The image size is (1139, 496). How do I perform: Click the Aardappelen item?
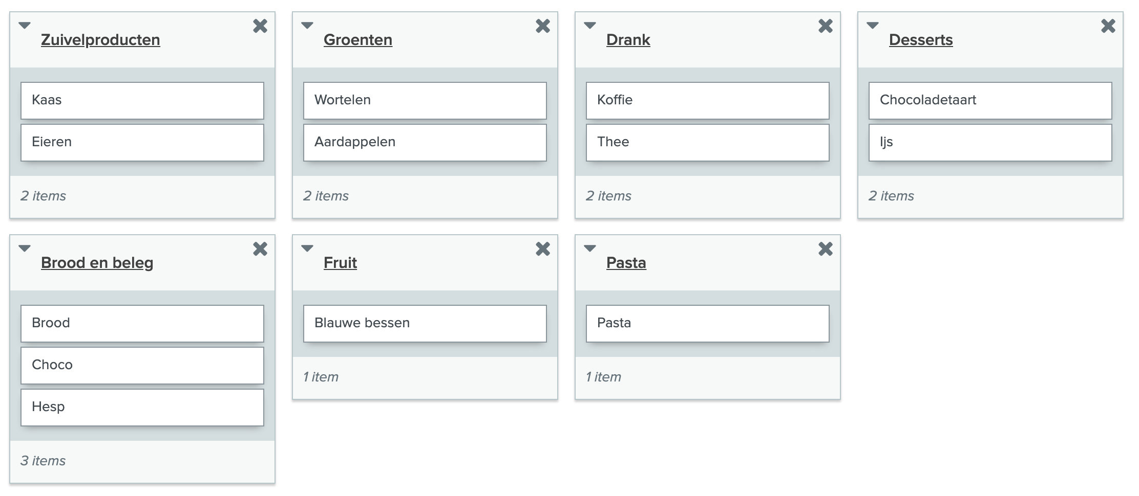425,142
